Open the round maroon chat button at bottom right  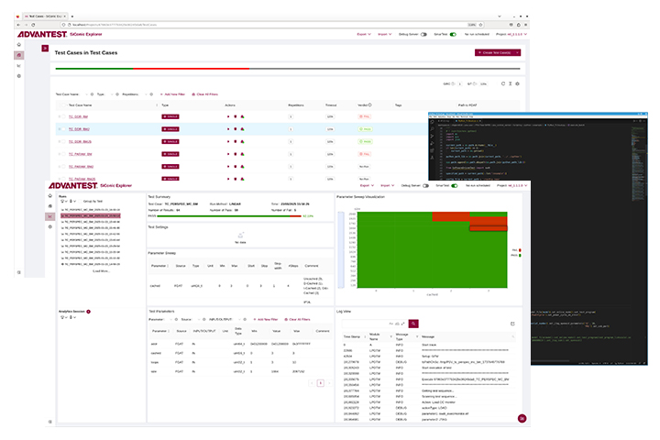[522, 418]
